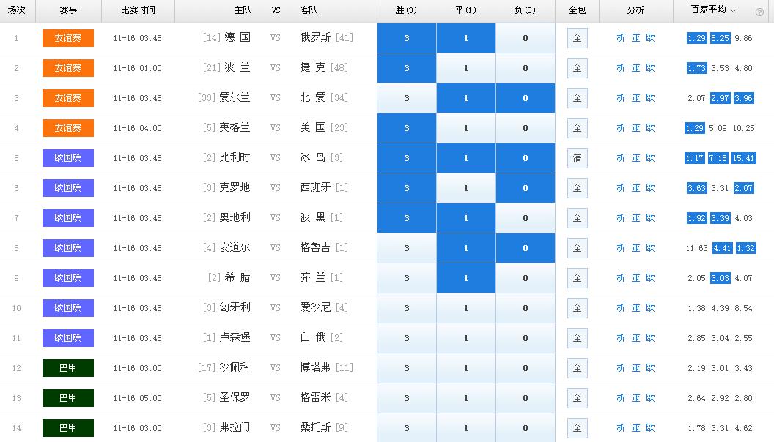Viewport: 774px width, 442px height.
Task: Click 全 button for 弗拉门 match
Action: 577,428
